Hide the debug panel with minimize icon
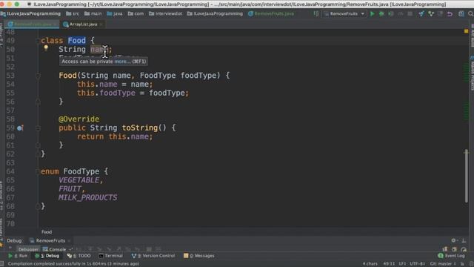 tap(464, 240)
